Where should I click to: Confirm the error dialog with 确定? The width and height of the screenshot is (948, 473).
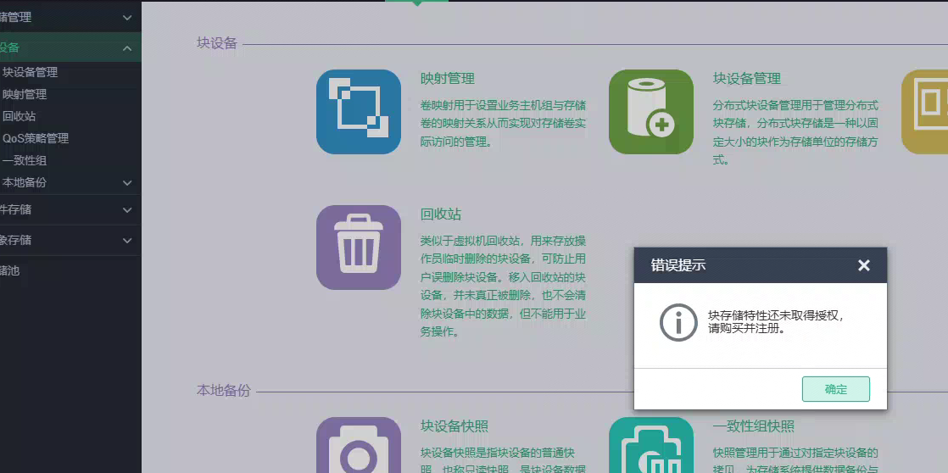pyautogui.click(x=835, y=389)
